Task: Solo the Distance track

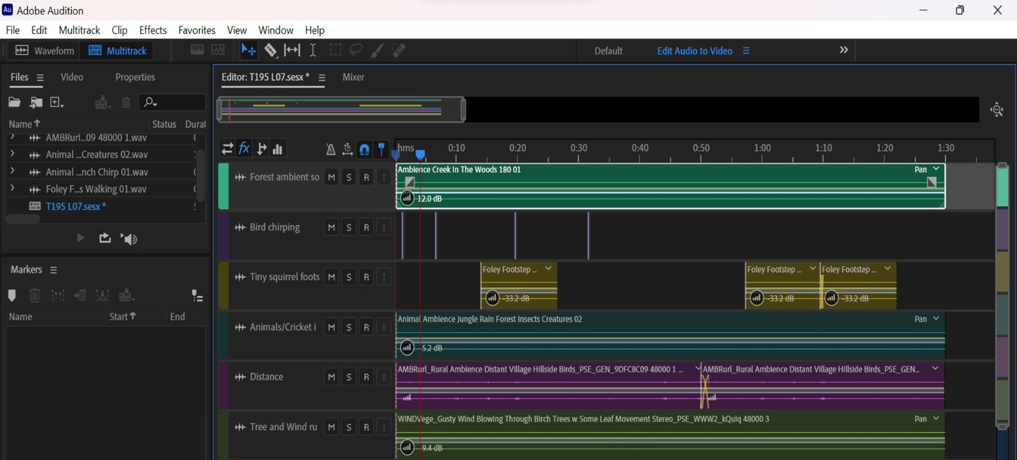Action: click(349, 377)
